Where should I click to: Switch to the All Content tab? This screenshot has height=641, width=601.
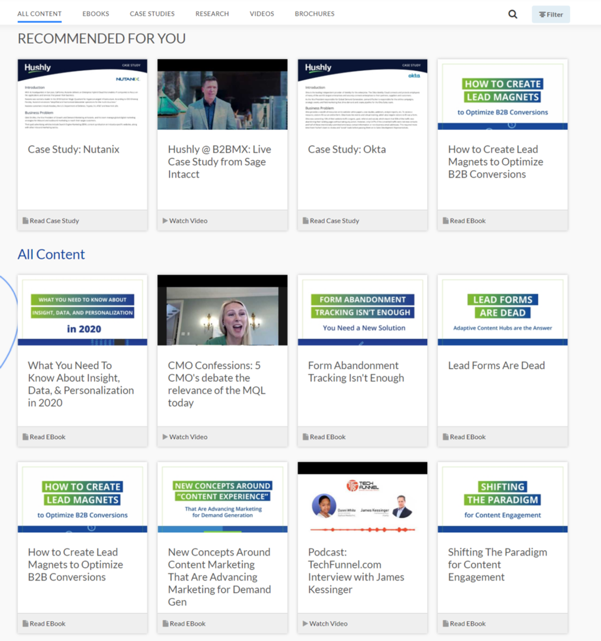tap(40, 14)
